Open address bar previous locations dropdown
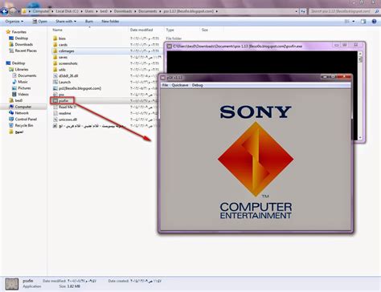 [297, 11]
